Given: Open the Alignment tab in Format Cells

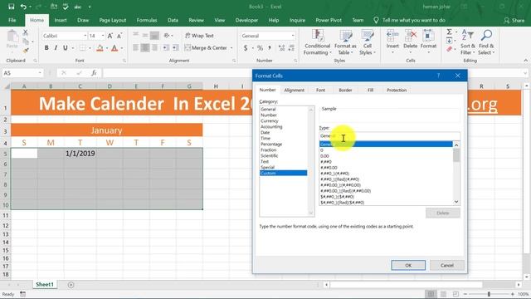Looking at the screenshot, I should (294, 91).
